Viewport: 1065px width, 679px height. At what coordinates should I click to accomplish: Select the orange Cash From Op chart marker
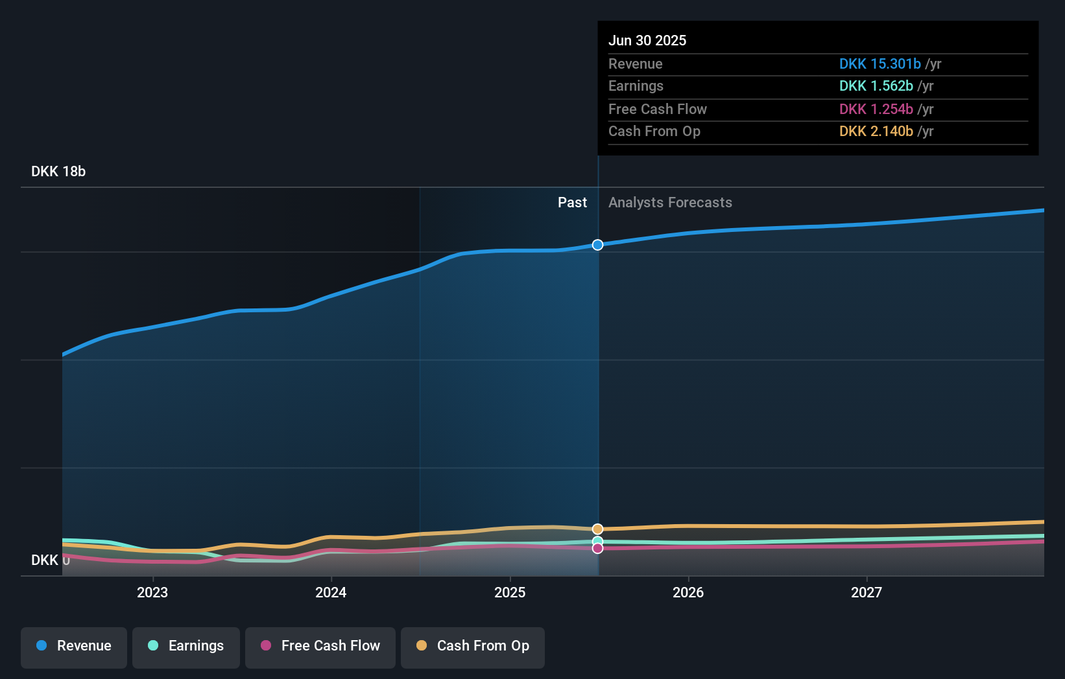[597, 529]
